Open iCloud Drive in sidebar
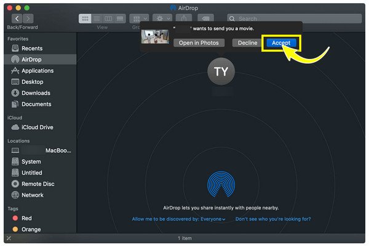369x247 pixels. pos(40,127)
